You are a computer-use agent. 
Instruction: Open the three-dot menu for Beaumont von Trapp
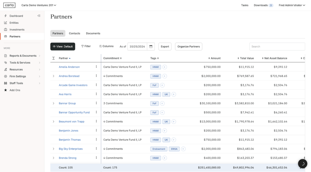pos(96,121)
